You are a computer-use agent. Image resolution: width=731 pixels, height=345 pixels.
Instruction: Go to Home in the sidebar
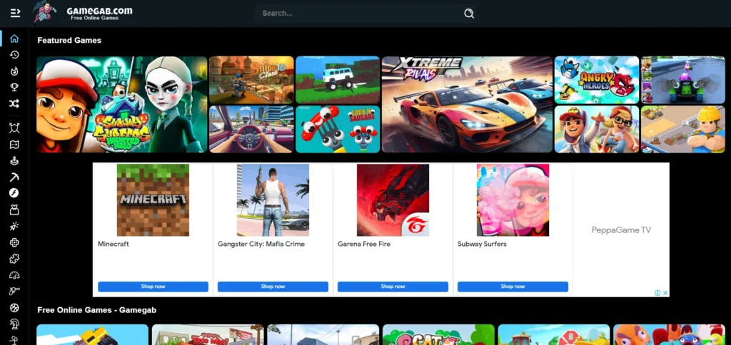click(14, 38)
